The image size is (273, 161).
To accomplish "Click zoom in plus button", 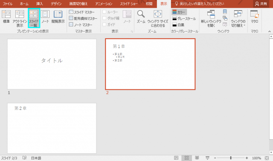I will [247, 158].
